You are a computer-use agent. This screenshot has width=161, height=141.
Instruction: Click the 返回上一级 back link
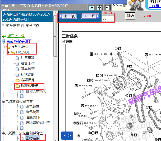[16, 36]
